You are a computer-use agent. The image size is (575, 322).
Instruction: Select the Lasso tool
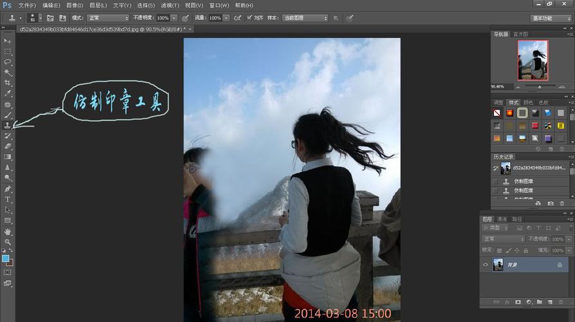click(x=7, y=62)
